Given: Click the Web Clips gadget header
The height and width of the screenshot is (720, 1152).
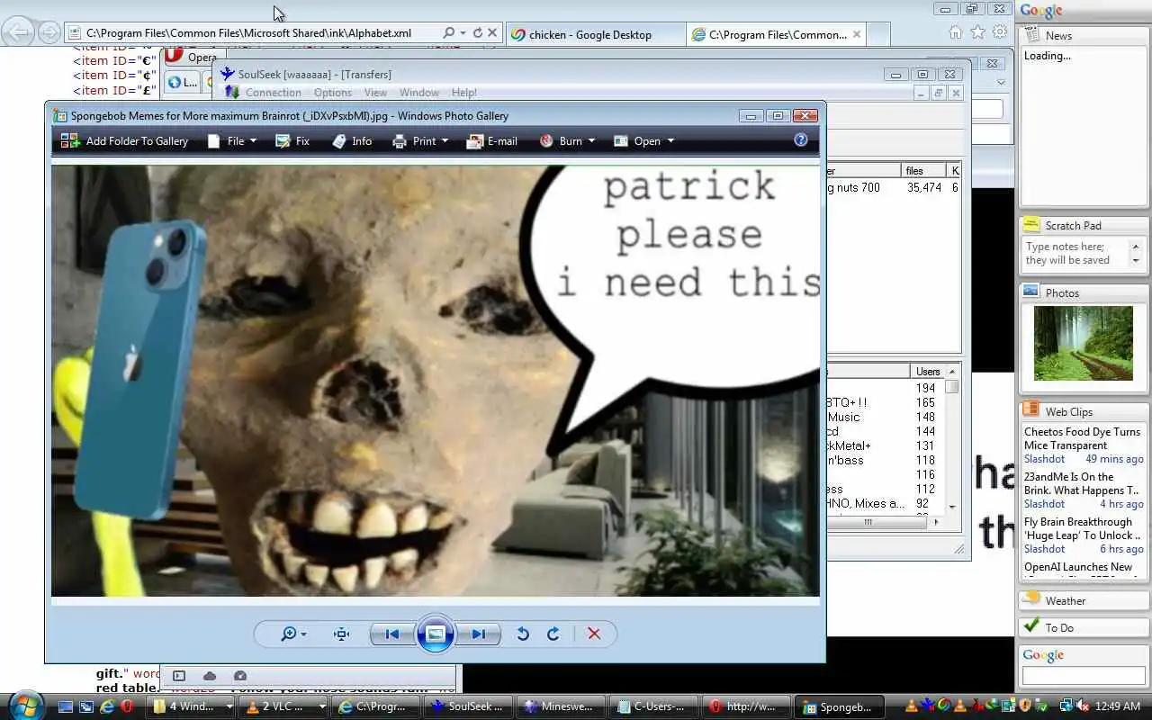Looking at the screenshot, I should [1084, 411].
